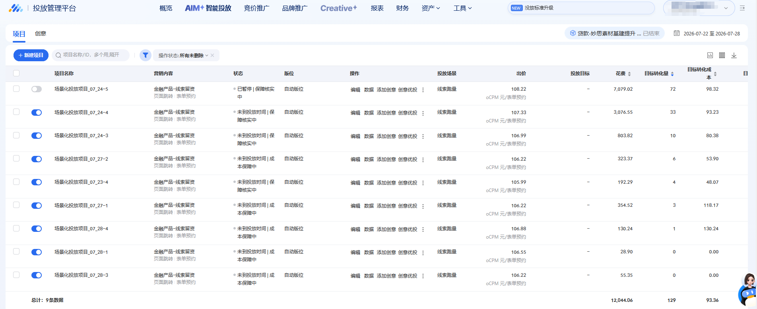Open the 财务 menu
This screenshot has width=757, height=309.
[x=402, y=8]
